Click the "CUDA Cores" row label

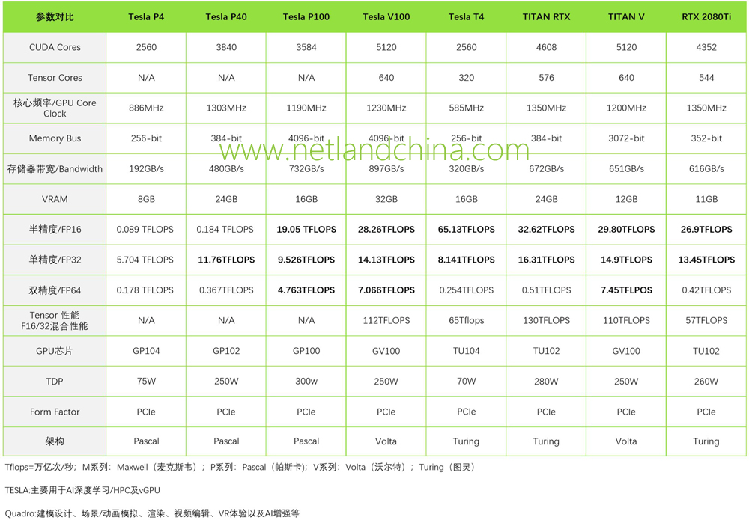click(55, 47)
